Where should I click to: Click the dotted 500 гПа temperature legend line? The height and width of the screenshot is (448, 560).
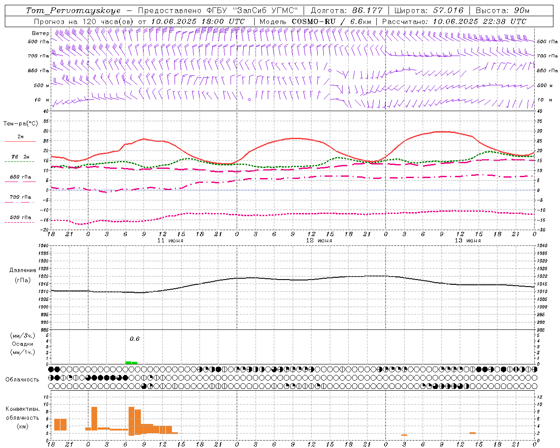click(20, 222)
